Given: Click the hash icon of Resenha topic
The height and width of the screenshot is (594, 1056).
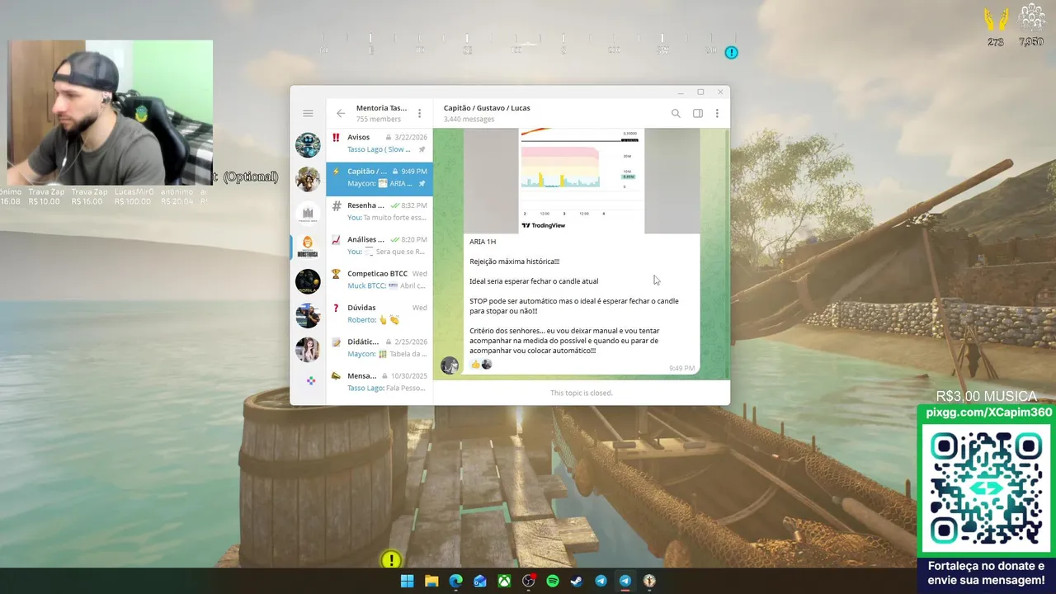Looking at the screenshot, I should point(336,205).
